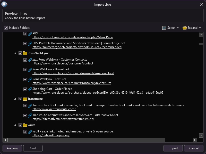
Task: Open the ronsweblynx/download URL
Action: 73,73
